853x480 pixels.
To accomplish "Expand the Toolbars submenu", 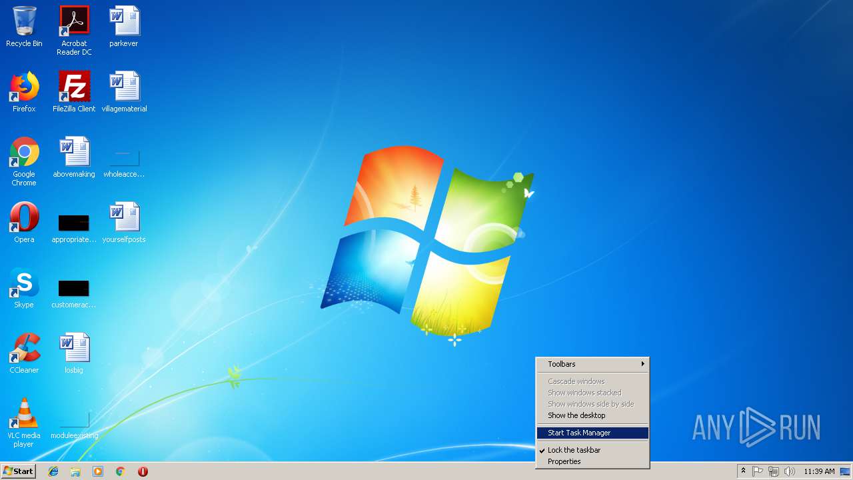I will pos(592,364).
